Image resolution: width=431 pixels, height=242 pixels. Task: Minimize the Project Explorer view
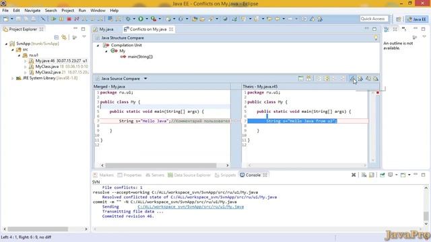(x=75, y=28)
